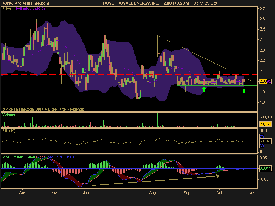Click the 2.6 price axis value

pos(262,19)
